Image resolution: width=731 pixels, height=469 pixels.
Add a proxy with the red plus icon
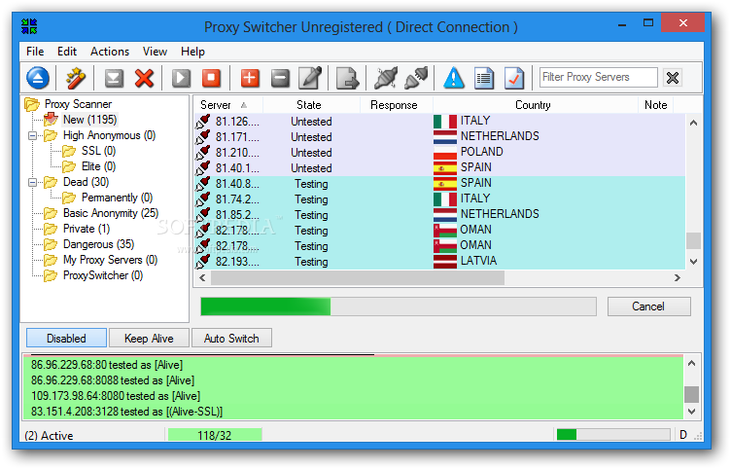pyautogui.click(x=250, y=78)
